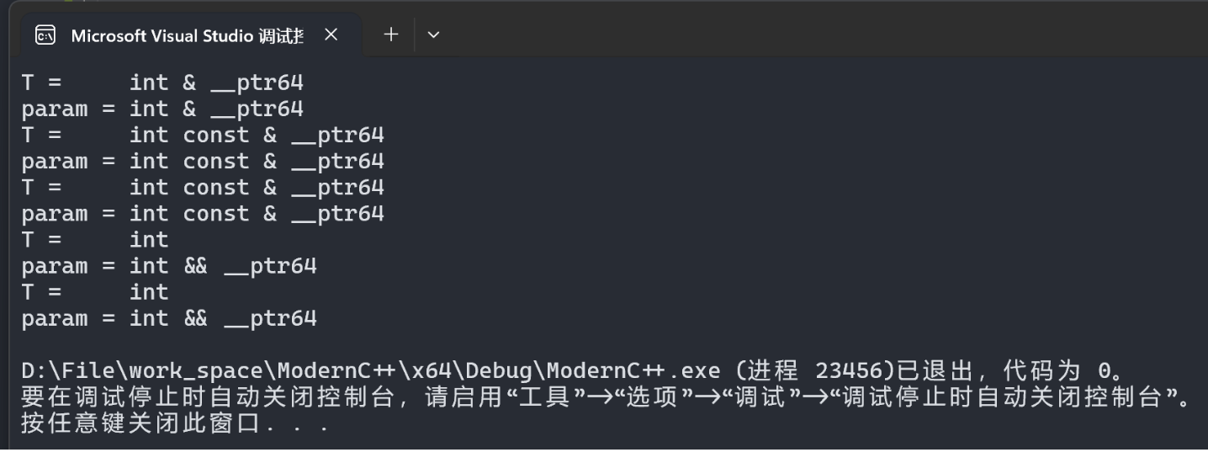Expand the new tab profile dropdown chevron

click(433, 35)
